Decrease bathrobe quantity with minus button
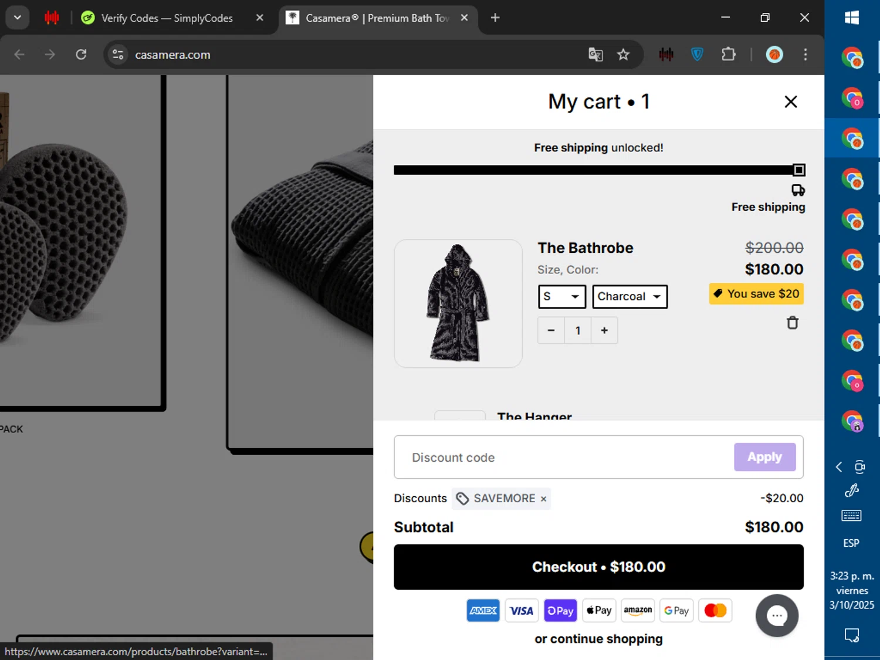The width and height of the screenshot is (880, 660). click(551, 330)
